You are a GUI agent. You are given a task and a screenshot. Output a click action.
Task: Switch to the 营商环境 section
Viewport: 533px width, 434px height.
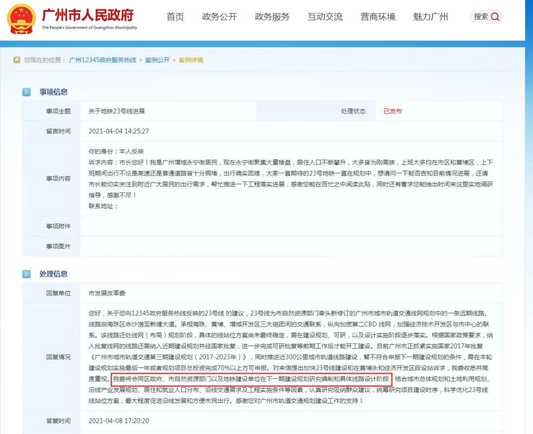click(378, 17)
